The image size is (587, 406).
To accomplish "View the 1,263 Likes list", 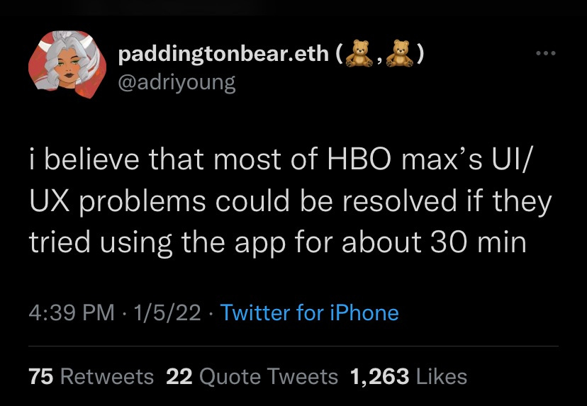I will pyautogui.click(x=408, y=376).
